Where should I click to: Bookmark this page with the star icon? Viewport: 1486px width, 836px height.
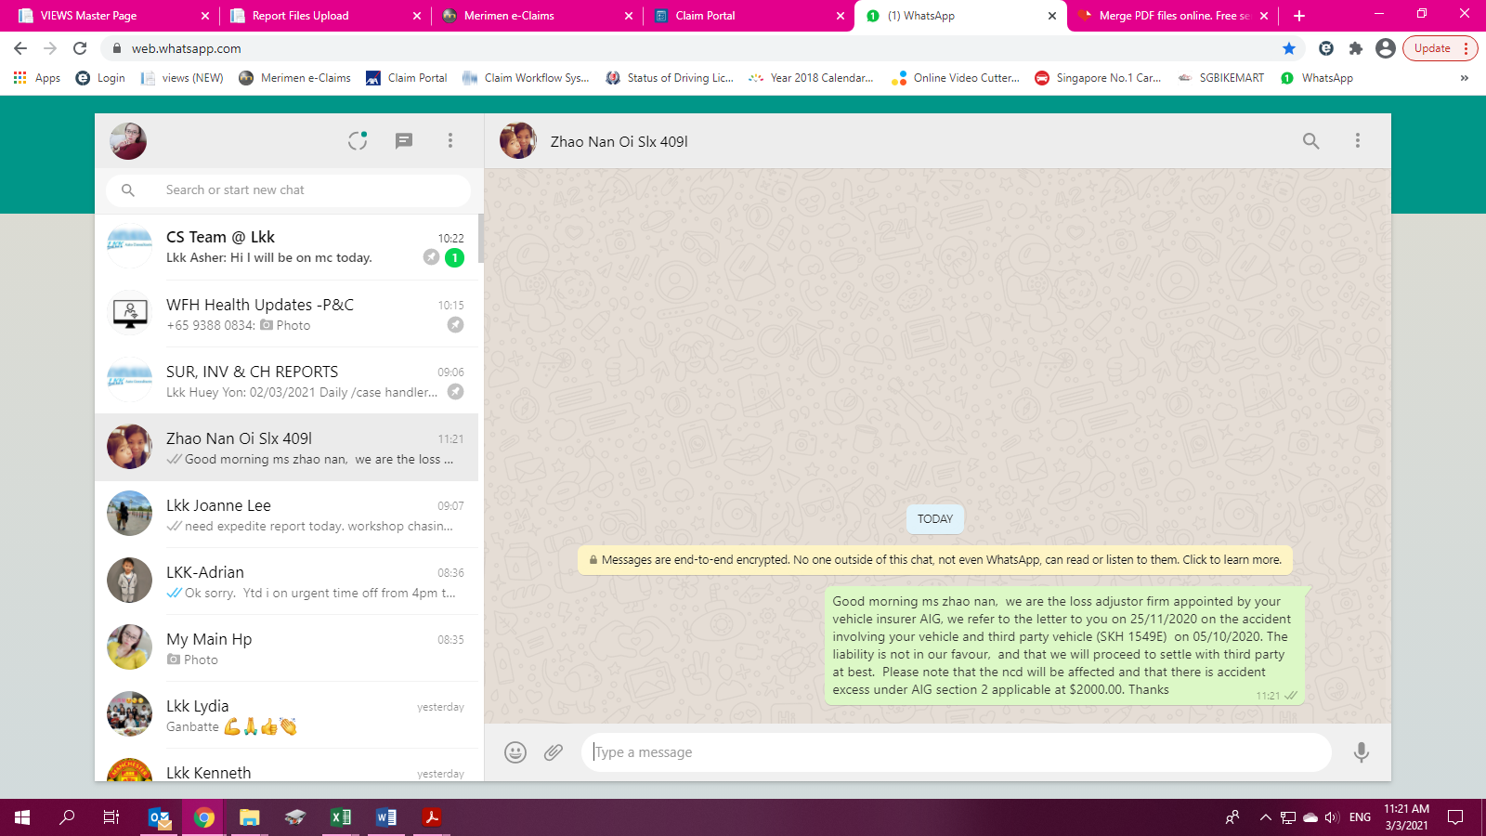click(1289, 48)
